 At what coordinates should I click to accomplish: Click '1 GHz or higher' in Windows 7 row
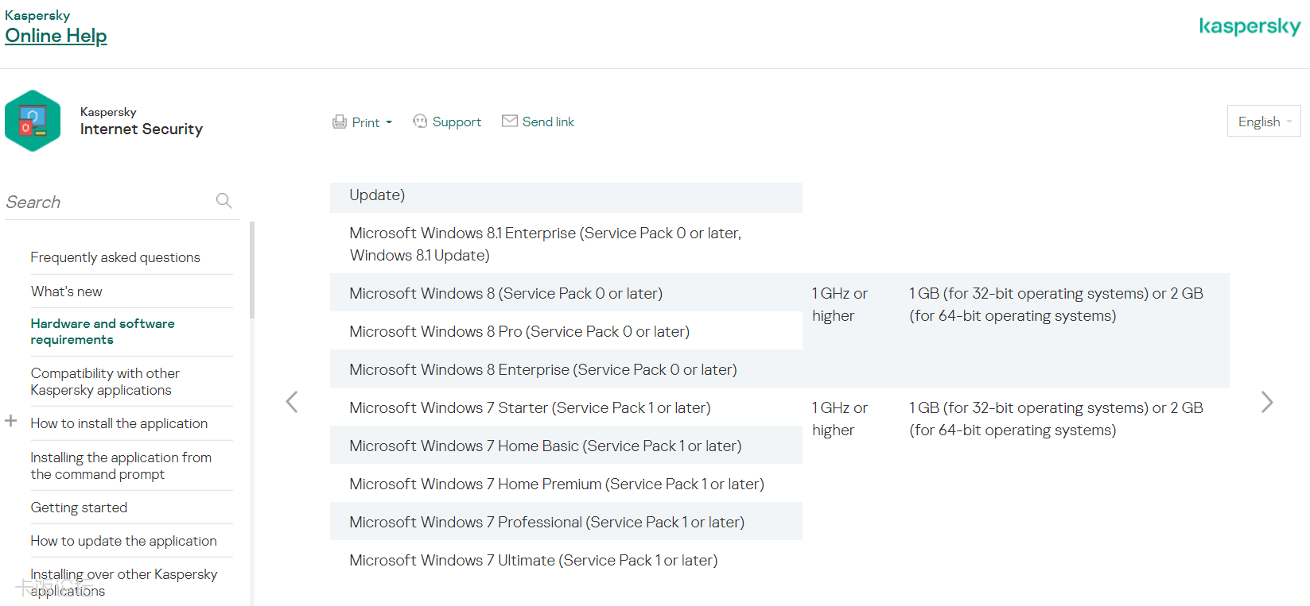point(840,419)
